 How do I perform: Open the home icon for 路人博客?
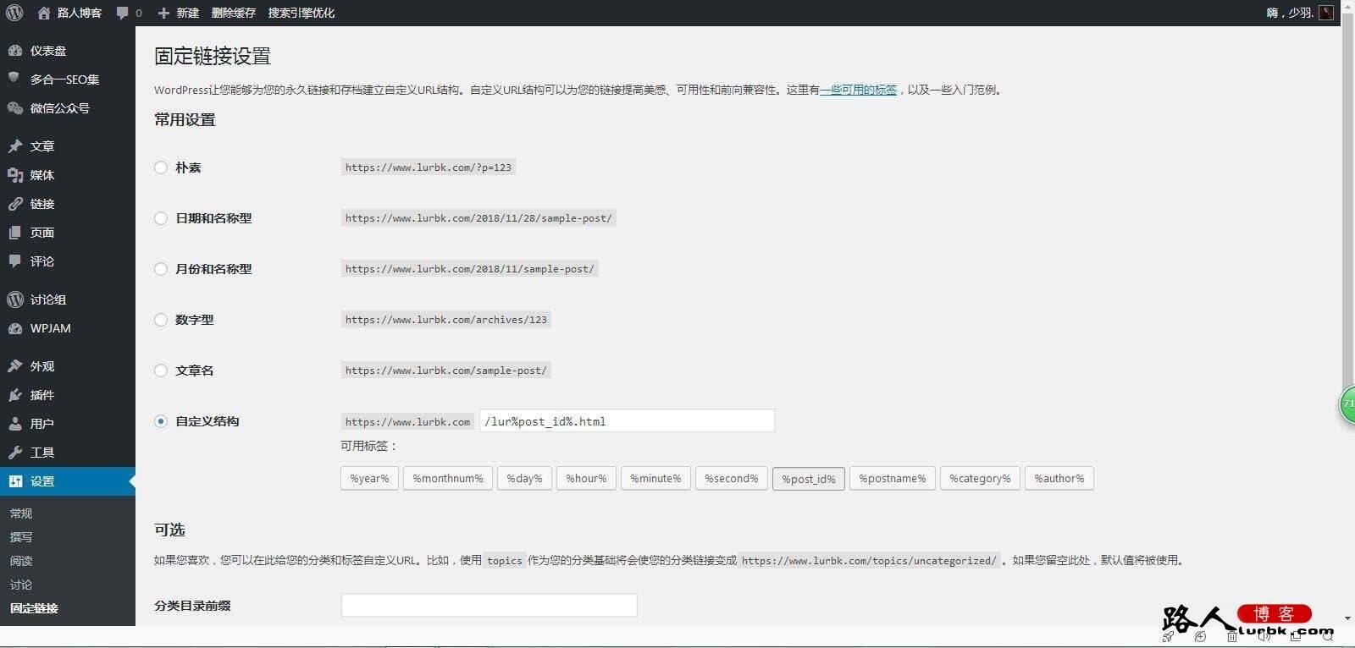pos(44,13)
